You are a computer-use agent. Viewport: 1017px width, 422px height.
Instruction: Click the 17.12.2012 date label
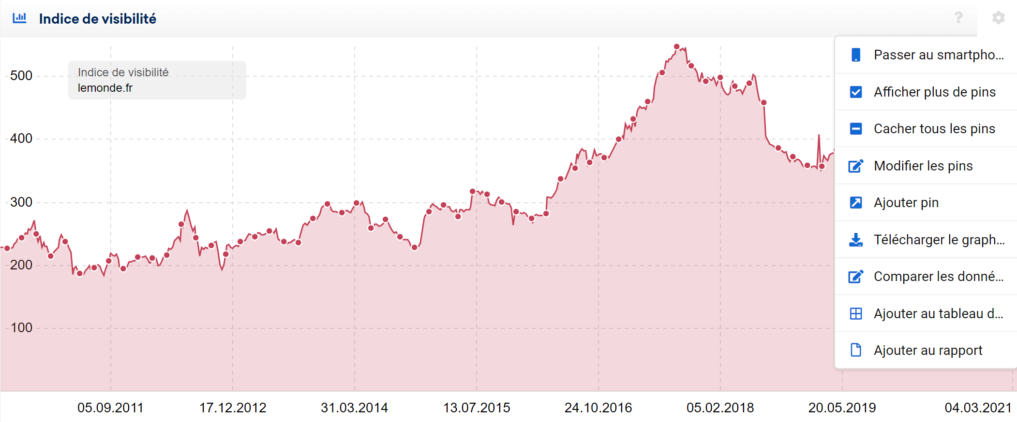(233, 408)
